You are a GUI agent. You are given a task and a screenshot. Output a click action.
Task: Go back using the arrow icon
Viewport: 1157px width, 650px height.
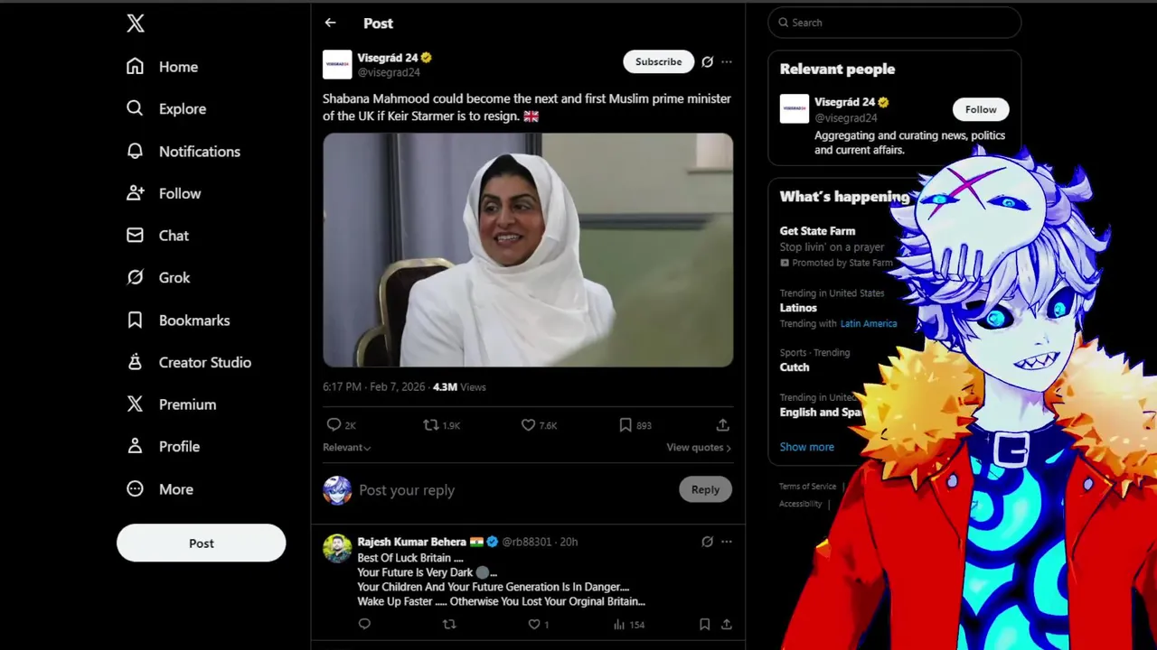[330, 23]
